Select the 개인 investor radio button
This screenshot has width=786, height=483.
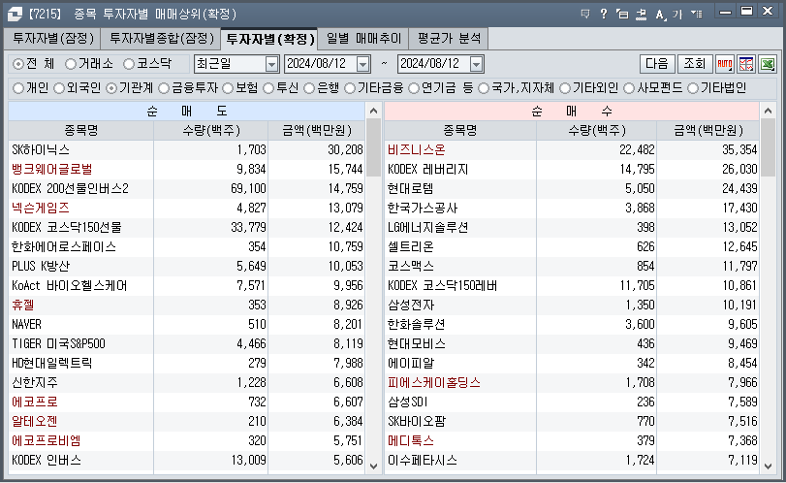pos(18,88)
